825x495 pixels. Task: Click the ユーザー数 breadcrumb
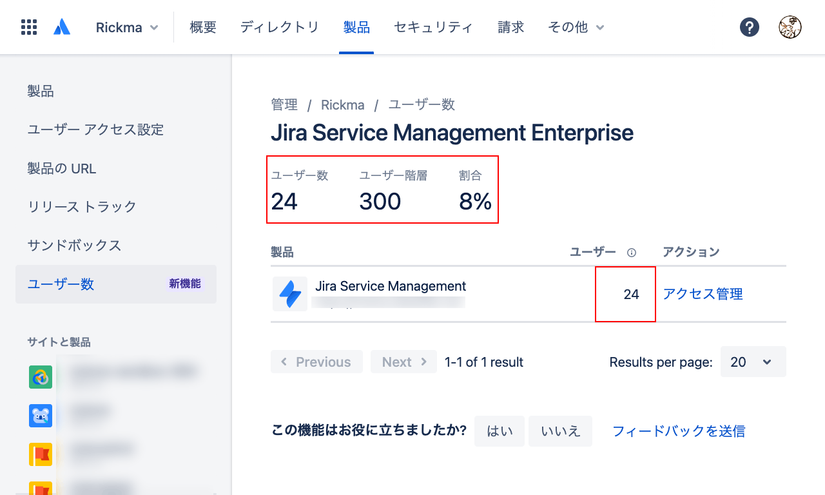coord(422,104)
